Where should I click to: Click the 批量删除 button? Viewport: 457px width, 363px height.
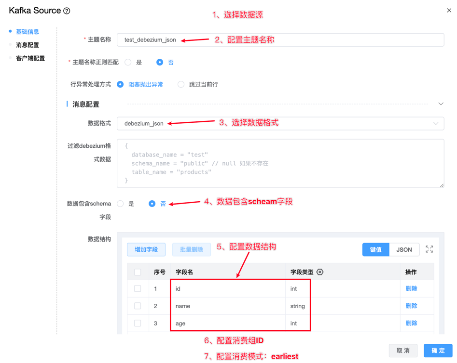coord(192,249)
